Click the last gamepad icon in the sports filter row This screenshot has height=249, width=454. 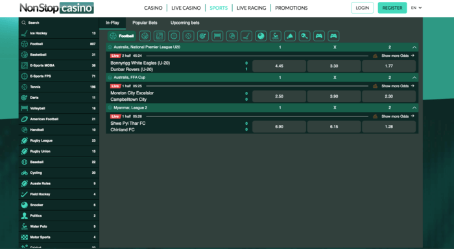click(x=333, y=36)
